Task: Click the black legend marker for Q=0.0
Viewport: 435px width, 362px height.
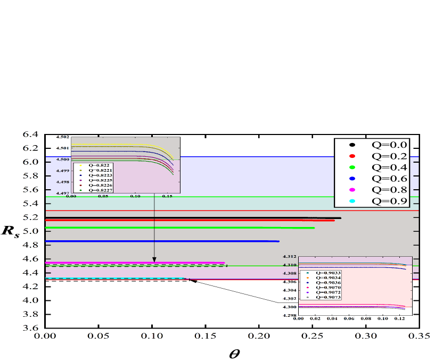Action: pyautogui.click(x=352, y=145)
